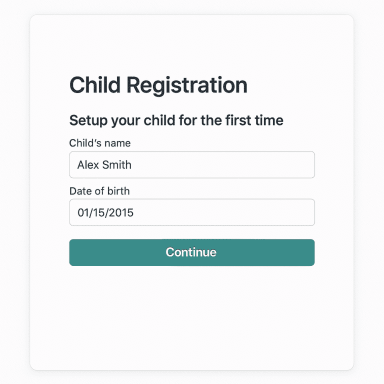Place cursor after "2015" in date field
384x384 pixels.
click(135, 212)
